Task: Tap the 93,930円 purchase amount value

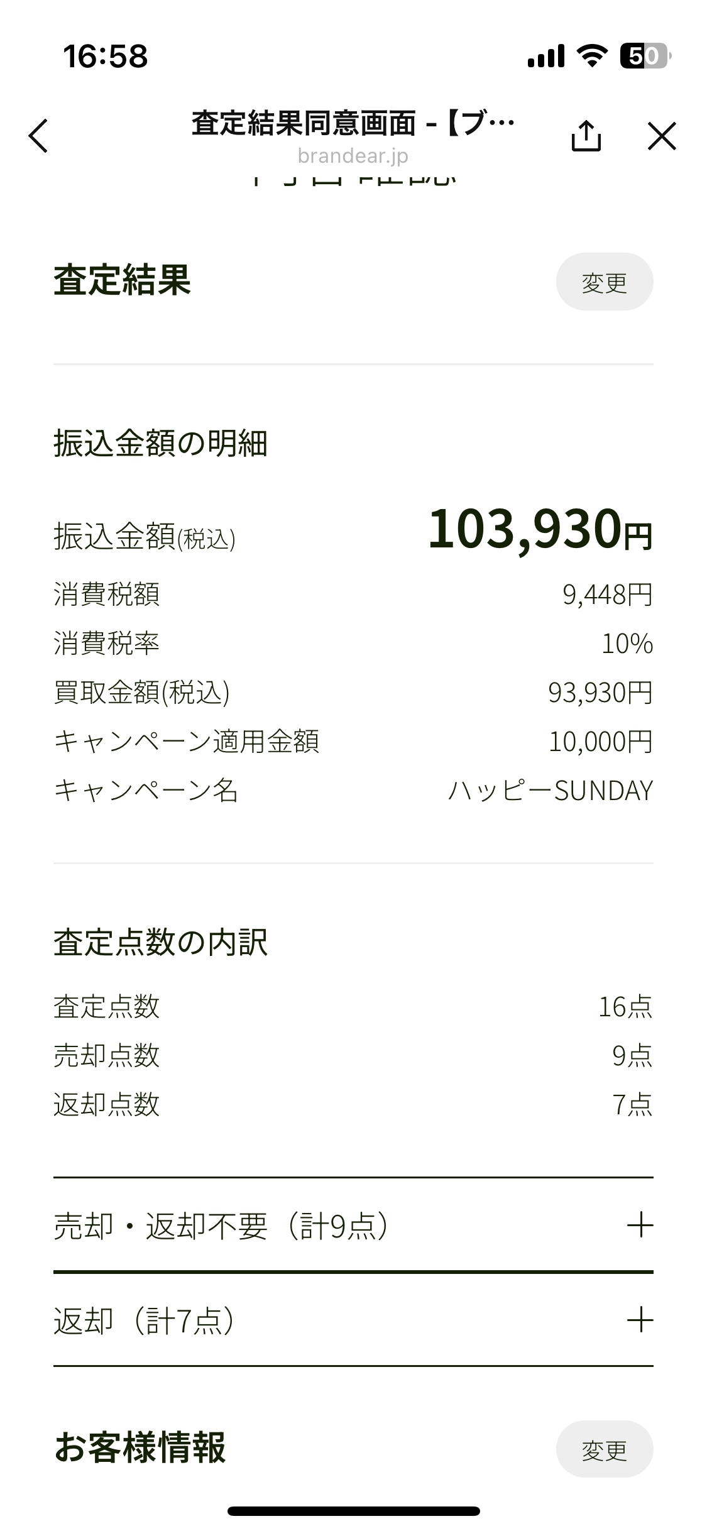Action: [600, 693]
